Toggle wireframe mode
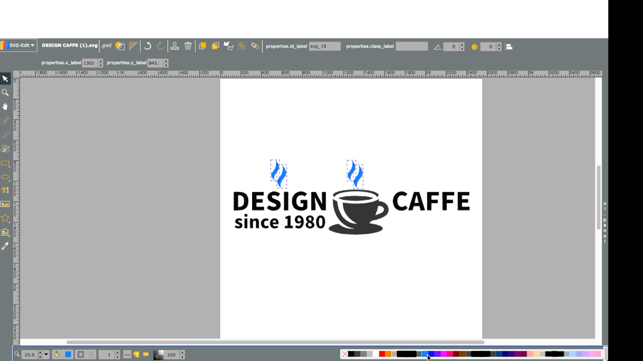 120,46
